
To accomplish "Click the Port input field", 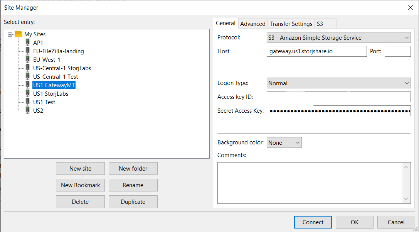I will tap(398, 51).
